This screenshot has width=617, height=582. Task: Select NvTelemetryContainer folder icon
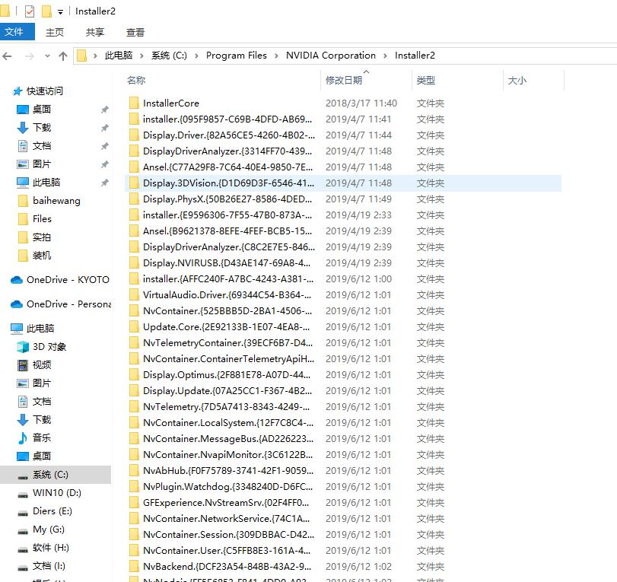coord(134,343)
